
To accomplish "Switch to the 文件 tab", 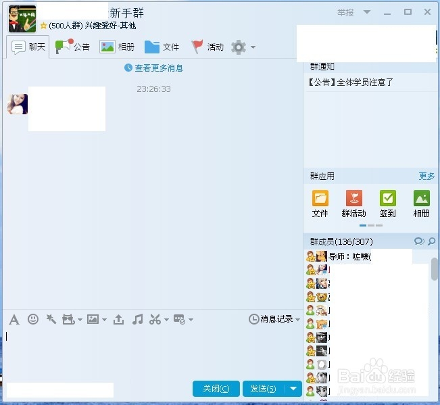I will click(x=162, y=47).
